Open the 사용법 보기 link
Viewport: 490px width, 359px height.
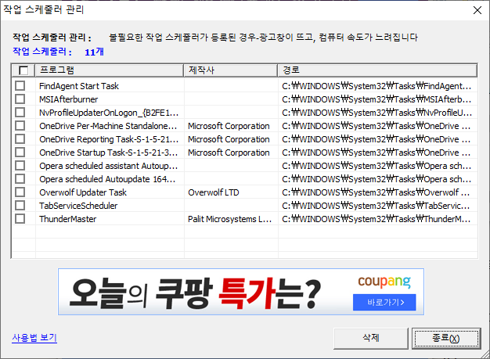(x=34, y=338)
